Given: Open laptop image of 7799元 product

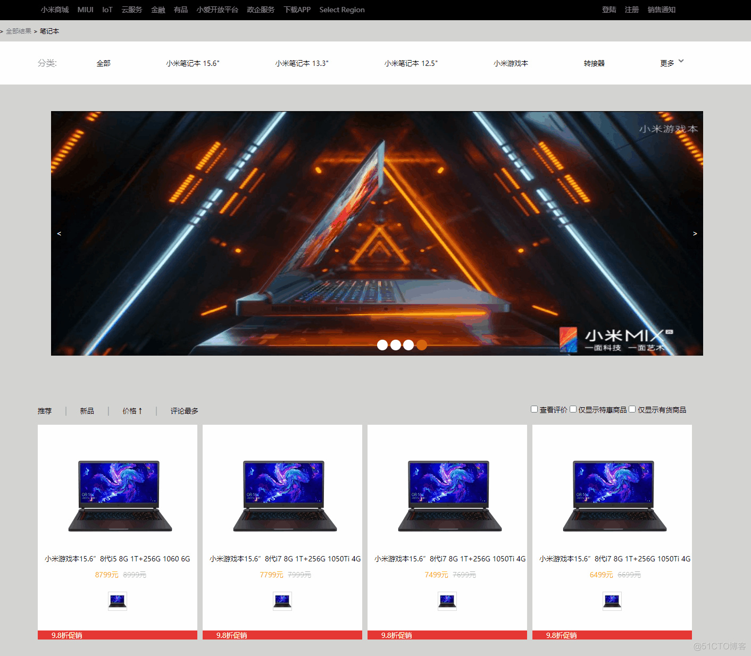Looking at the screenshot, I should (x=285, y=496).
